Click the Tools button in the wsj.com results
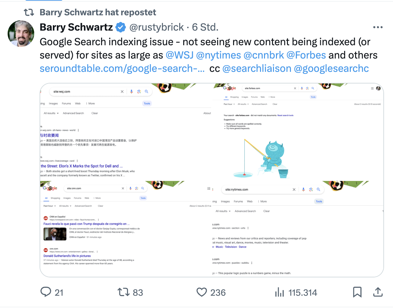 point(147,103)
